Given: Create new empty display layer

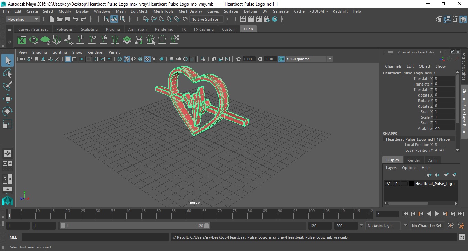Looking at the screenshot, I should (446, 175).
